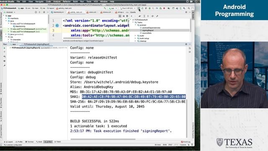Click Project panel locate target icon

36,12
